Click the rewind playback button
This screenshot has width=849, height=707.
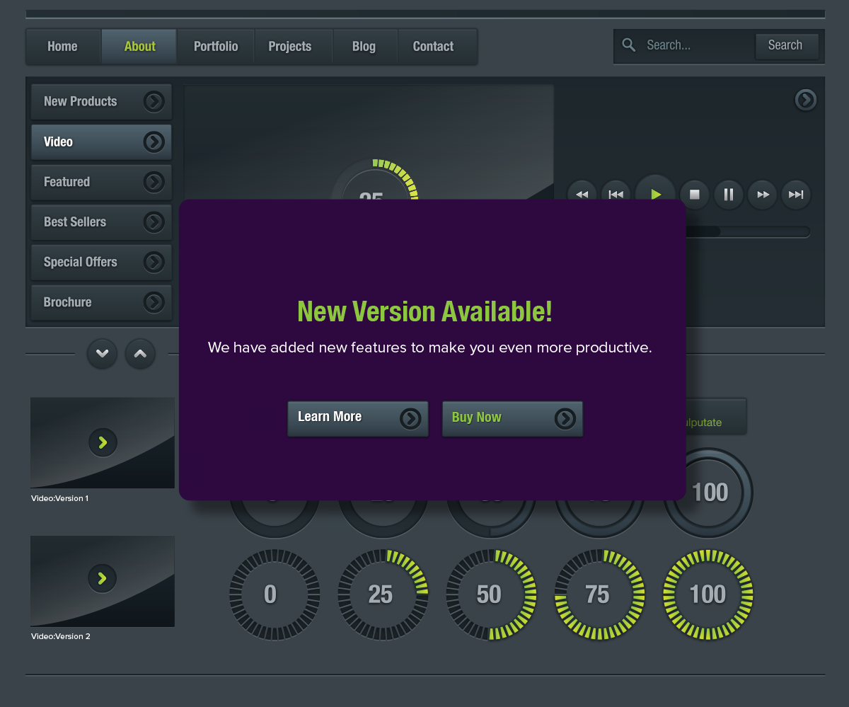(x=582, y=195)
